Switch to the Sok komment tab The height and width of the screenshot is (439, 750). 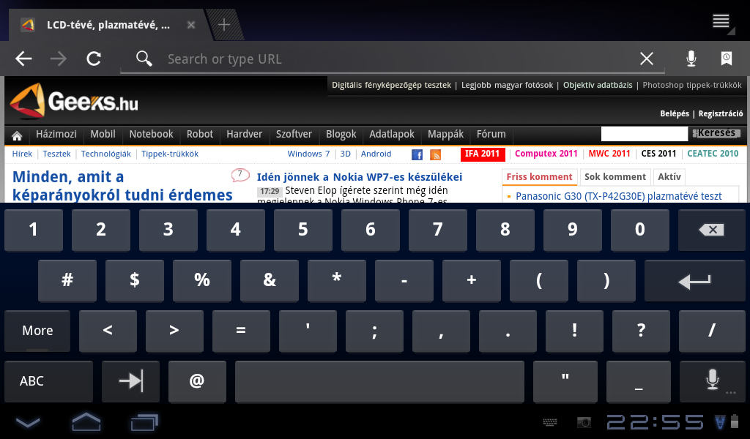pos(615,176)
